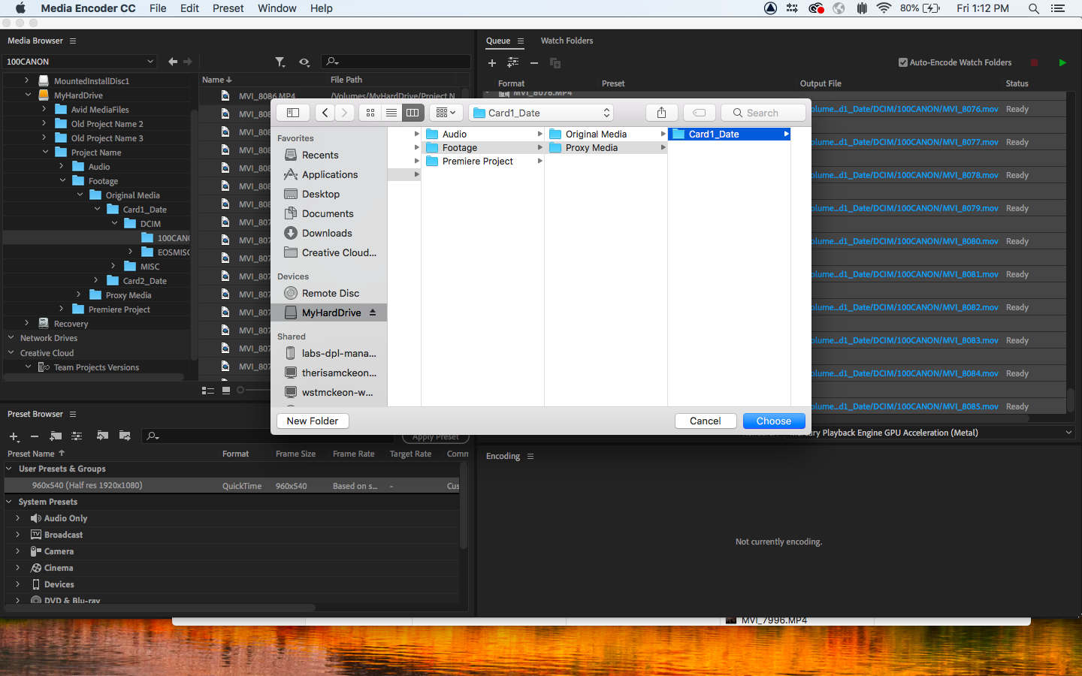1082x676 pixels.
Task: Open the view options eye icon menu
Action: [x=304, y=62]
